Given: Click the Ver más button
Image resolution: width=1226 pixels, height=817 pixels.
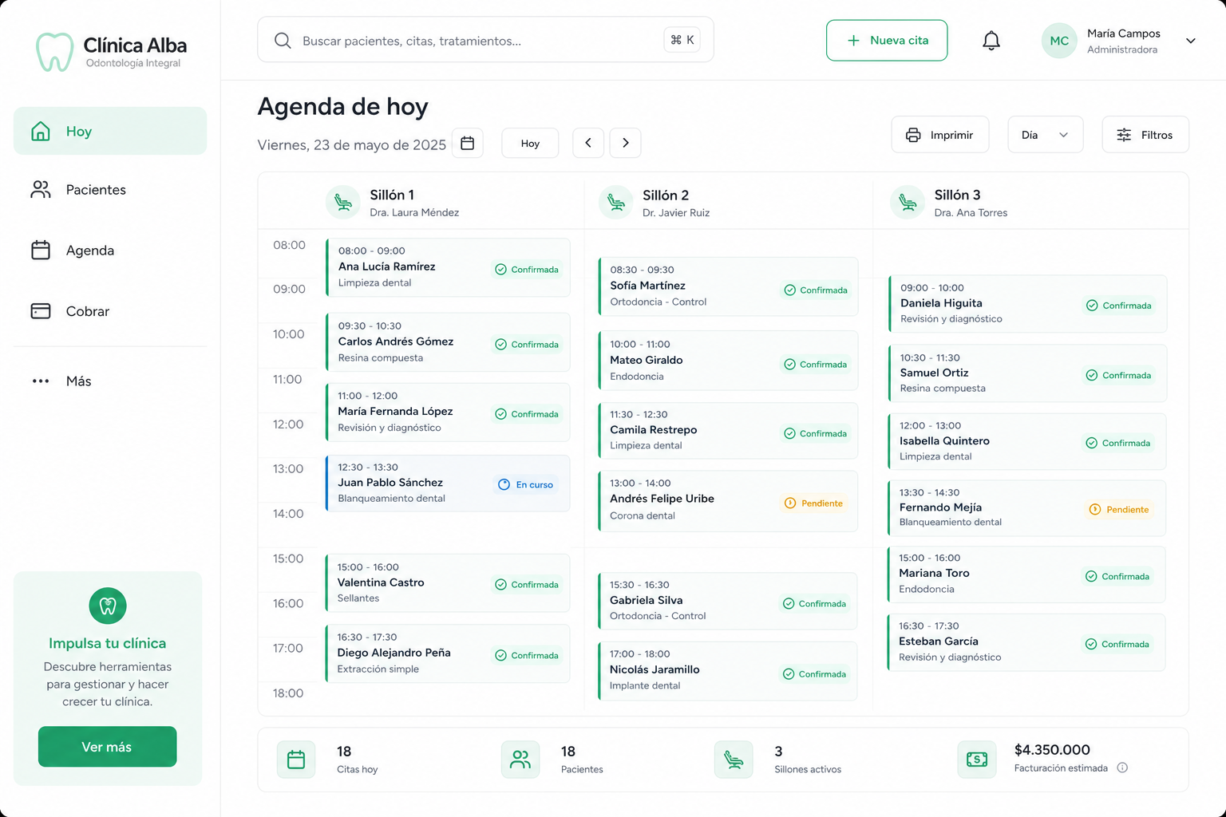Looking at the screenshot, I should pos(108,747).
